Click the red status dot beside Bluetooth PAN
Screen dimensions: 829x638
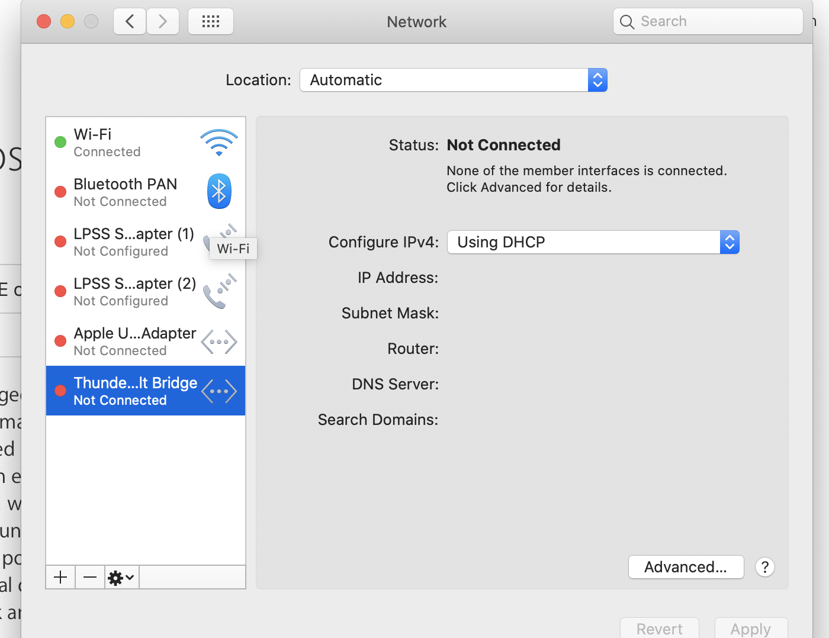(60, 191)
